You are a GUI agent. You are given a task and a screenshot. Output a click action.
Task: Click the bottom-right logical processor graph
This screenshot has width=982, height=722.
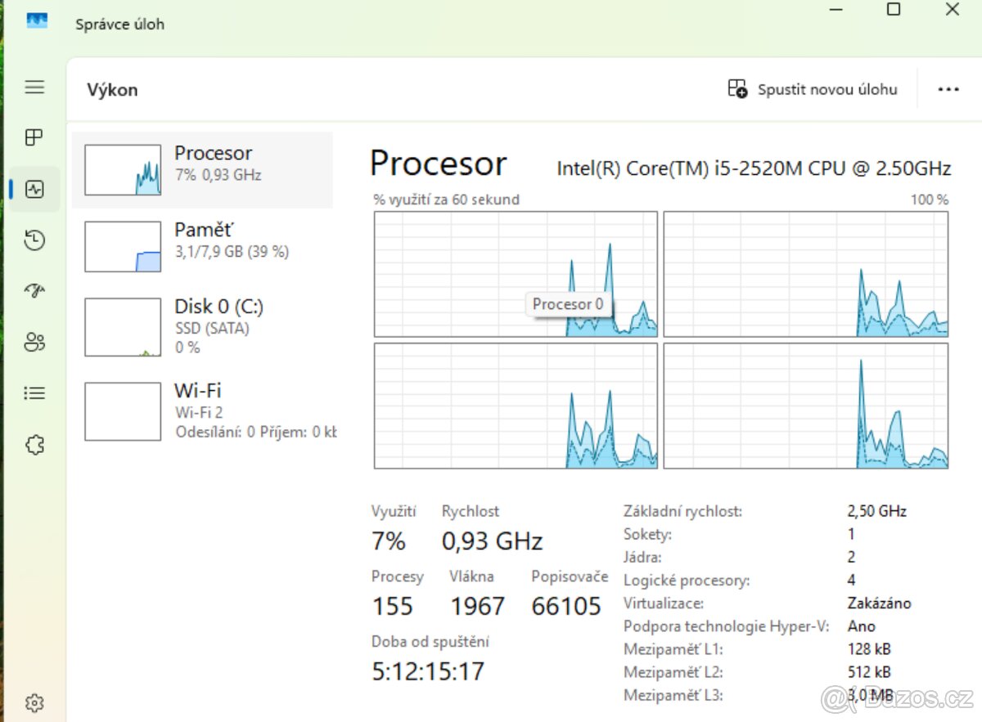[x=806, y=406]
